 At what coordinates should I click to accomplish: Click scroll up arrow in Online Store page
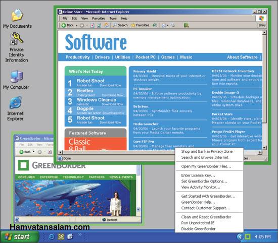[264, 33]
